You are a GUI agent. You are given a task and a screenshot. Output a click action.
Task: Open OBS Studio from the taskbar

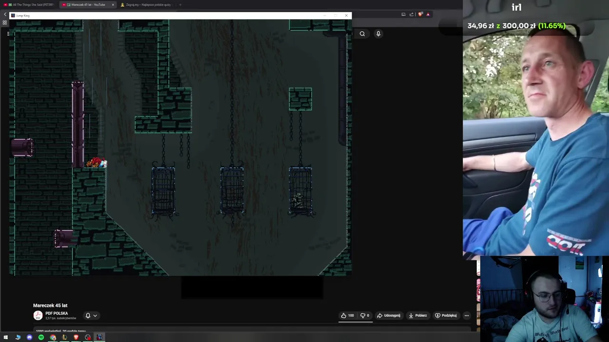click(88, 337)
